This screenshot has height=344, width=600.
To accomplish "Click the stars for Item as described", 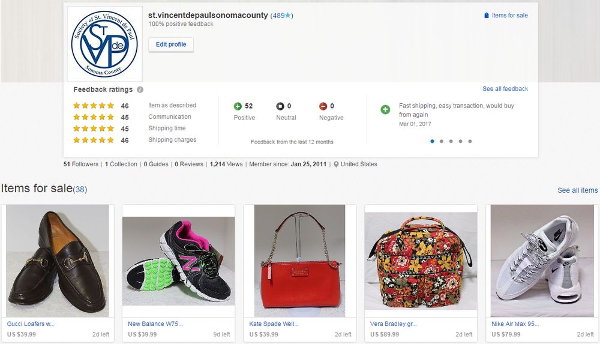I will pos(94,105).
